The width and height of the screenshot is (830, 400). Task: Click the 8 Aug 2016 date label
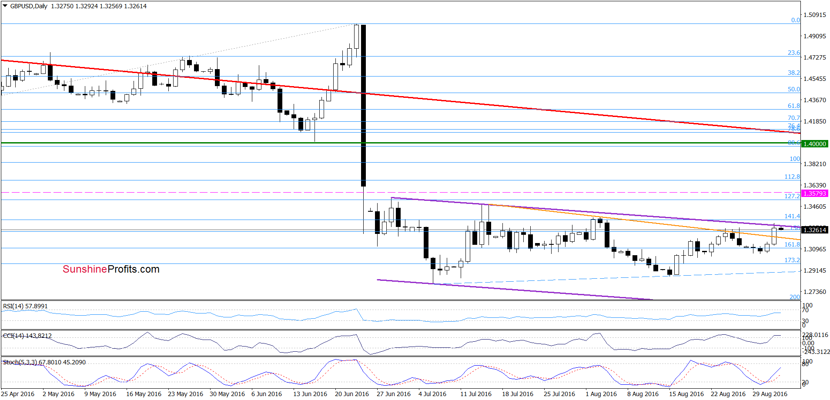coord(643,394)
